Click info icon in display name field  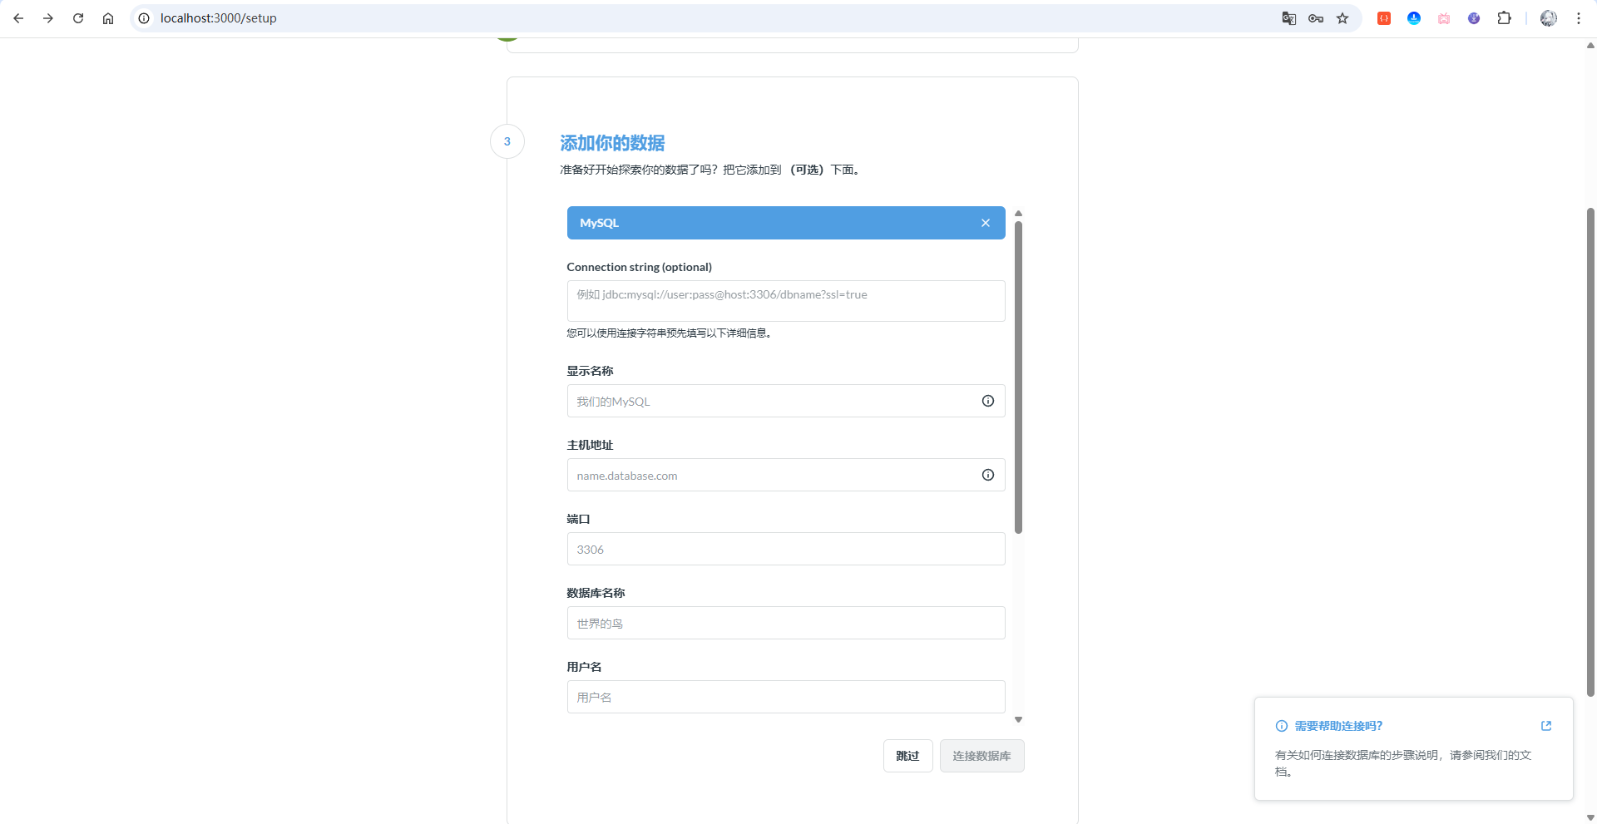tap(987, 401)
